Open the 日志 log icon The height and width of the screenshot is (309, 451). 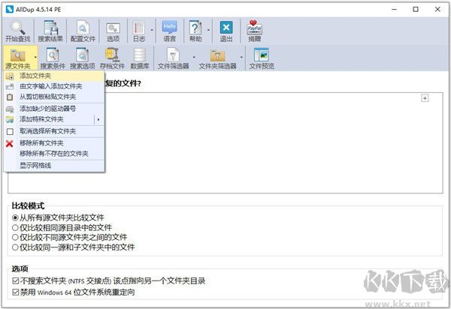click(x=139, y=28)
